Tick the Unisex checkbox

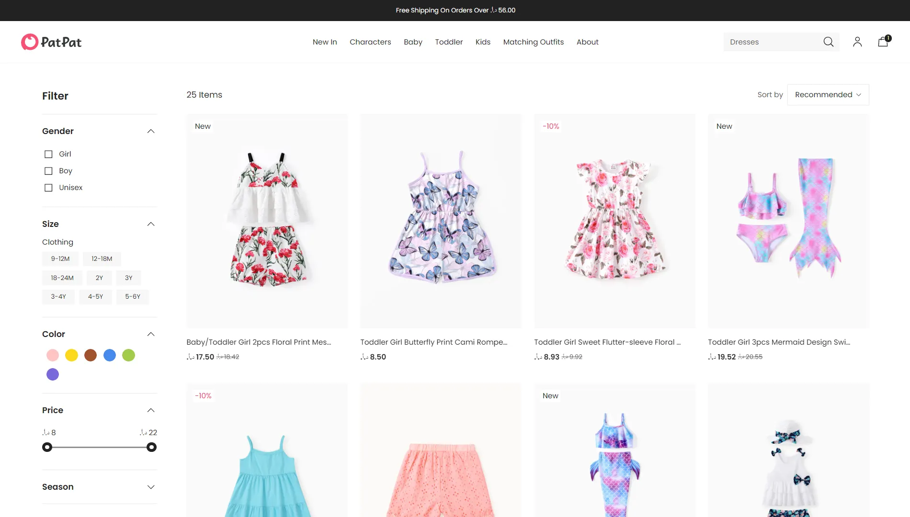tap(48, 188)
